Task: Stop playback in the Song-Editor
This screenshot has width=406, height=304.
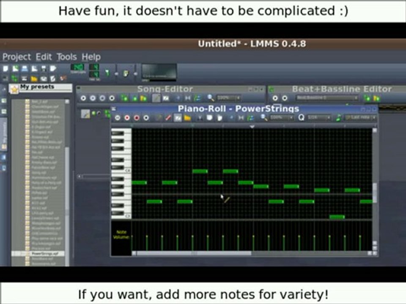Action: click(x=112, y=98)
